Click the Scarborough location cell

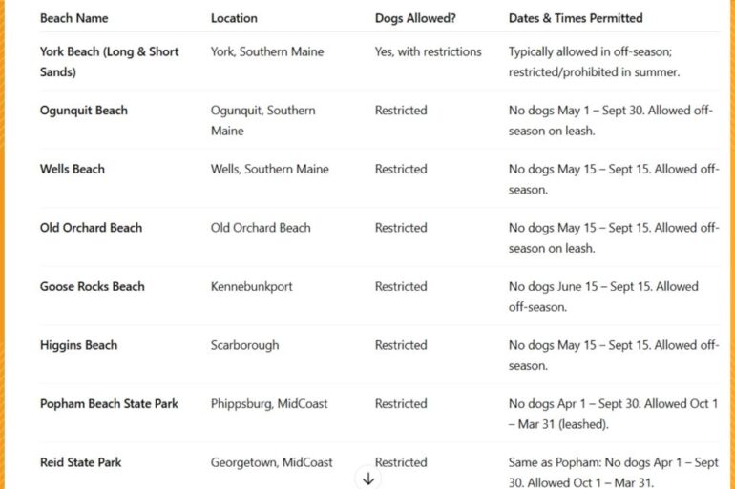[x=244, y=345]
